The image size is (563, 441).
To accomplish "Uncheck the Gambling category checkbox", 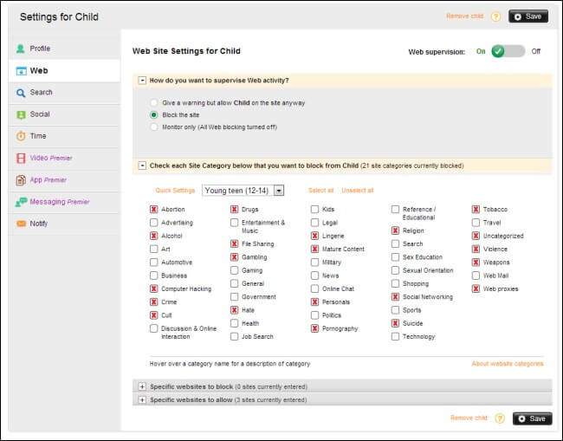I will pos(235,257).
